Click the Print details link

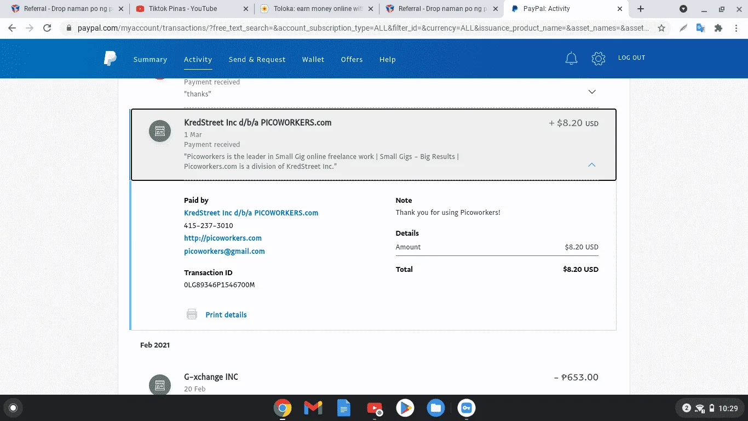(226, 315)
